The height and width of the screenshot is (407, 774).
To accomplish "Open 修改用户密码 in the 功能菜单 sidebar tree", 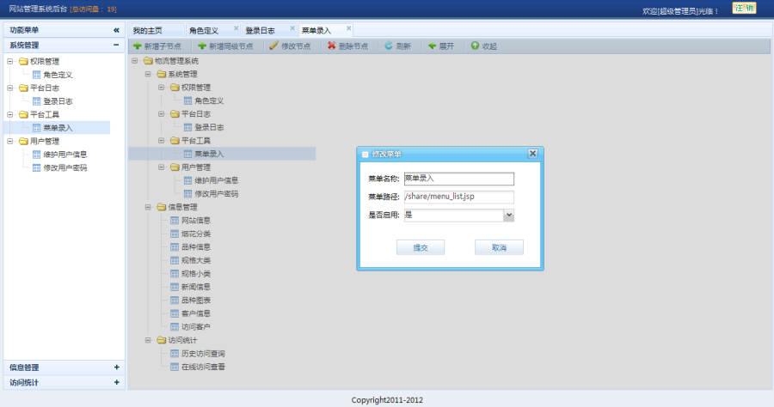I will pyautogui.click(x=65, y=167).
